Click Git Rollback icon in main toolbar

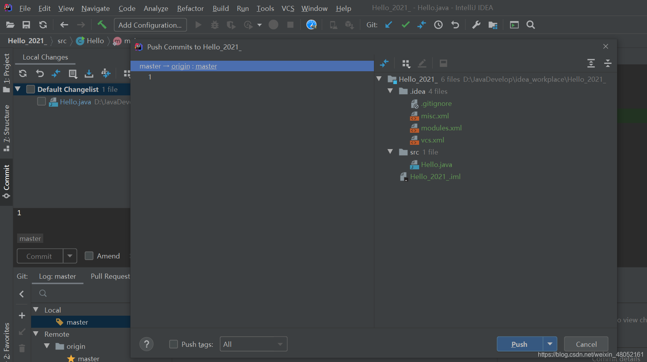pos(455,25)
